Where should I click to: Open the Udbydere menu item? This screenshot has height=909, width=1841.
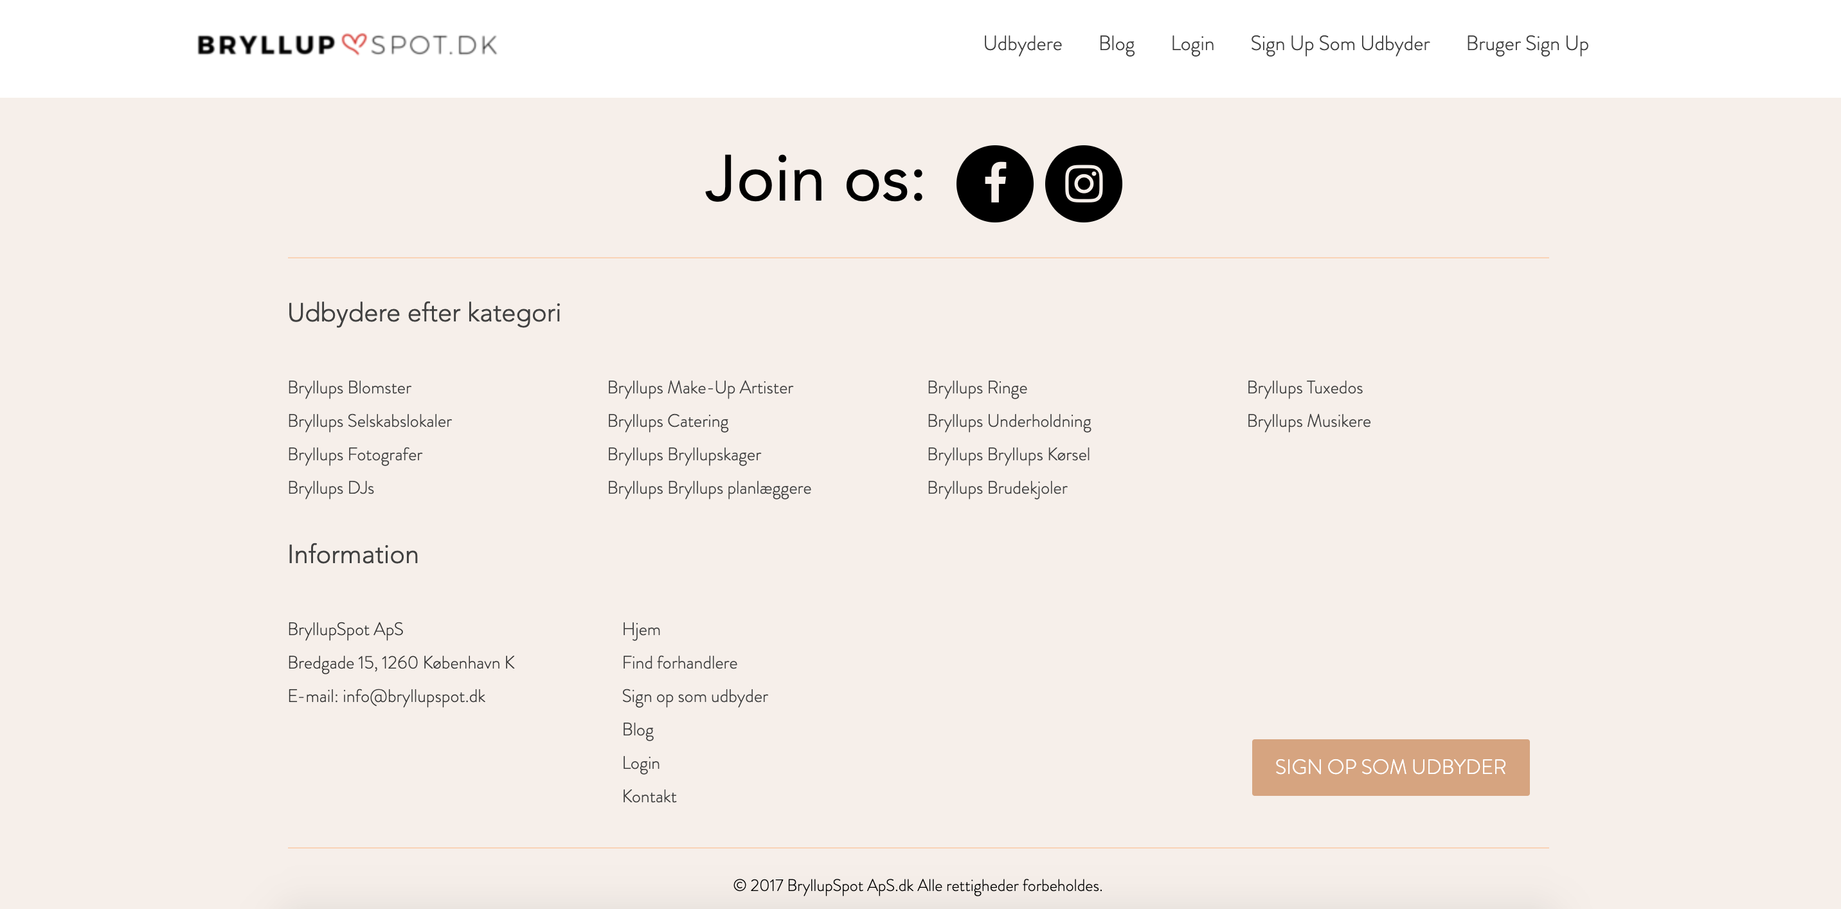point(1022,44)
